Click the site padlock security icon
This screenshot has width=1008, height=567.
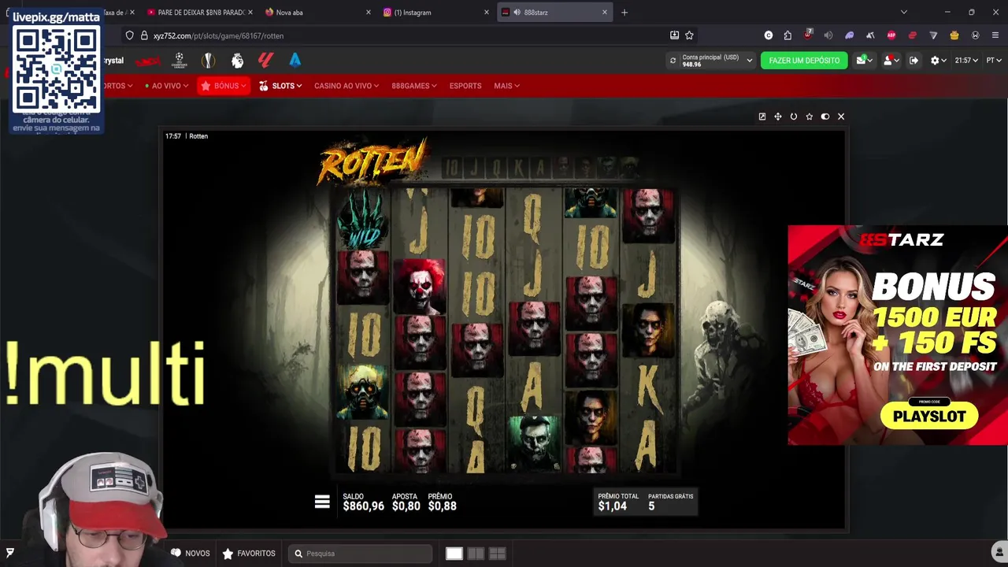click(x=144, y=35)
